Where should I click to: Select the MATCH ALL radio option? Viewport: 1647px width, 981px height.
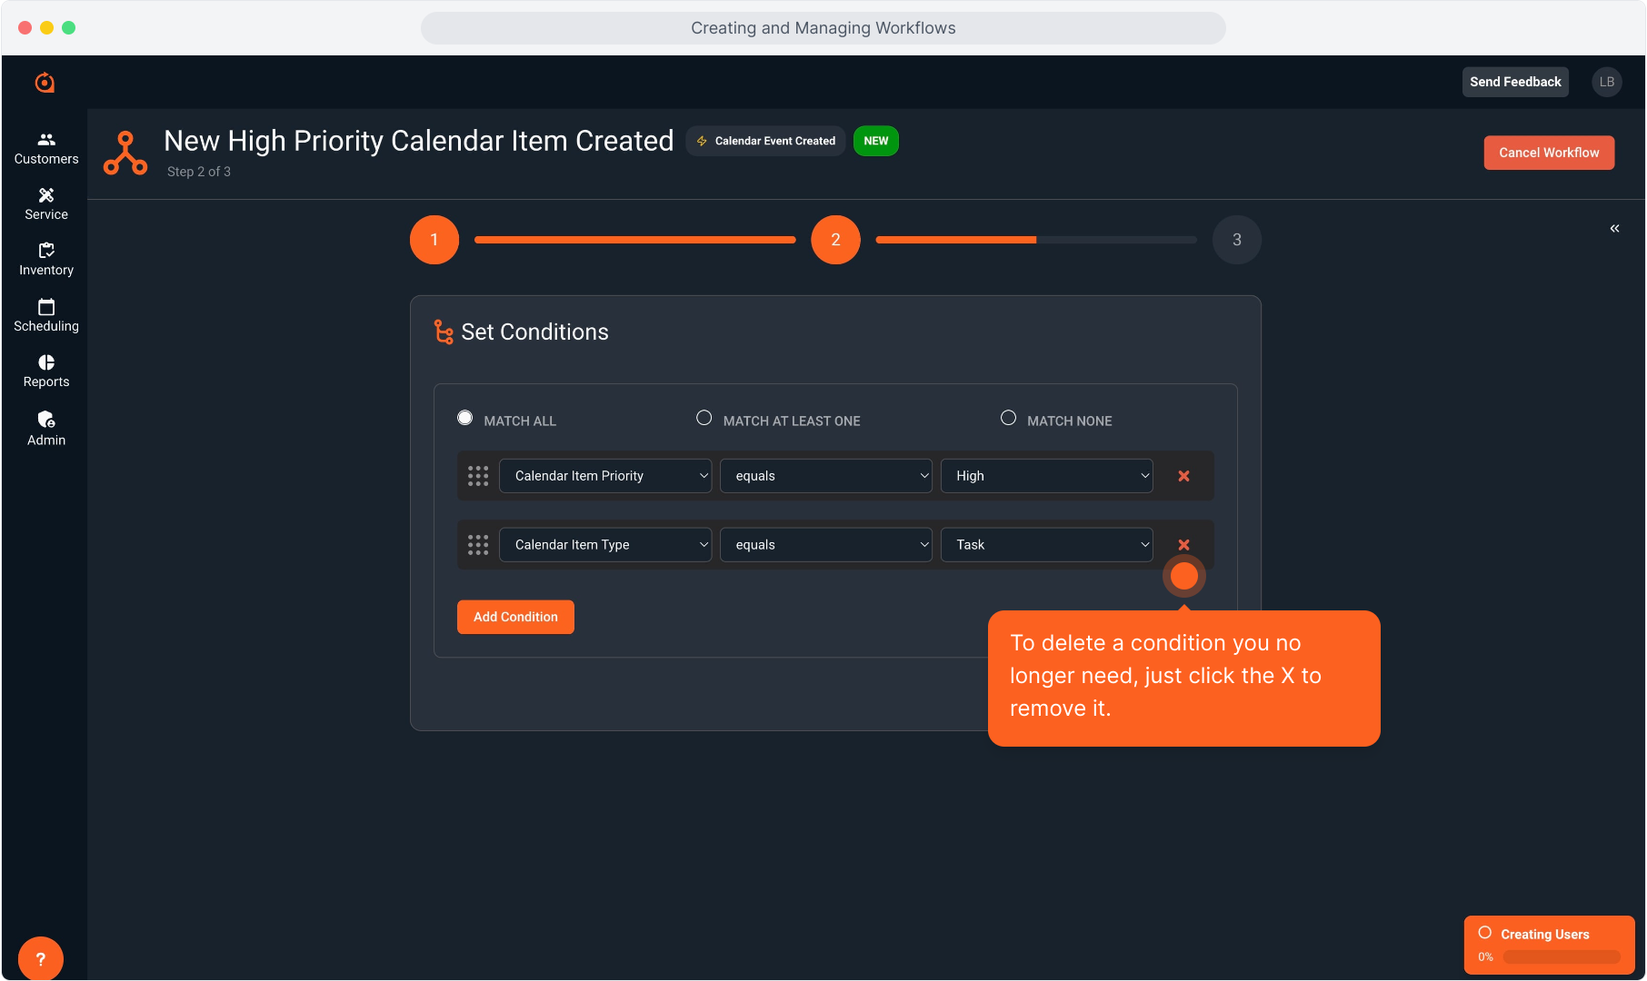[465, 418]
